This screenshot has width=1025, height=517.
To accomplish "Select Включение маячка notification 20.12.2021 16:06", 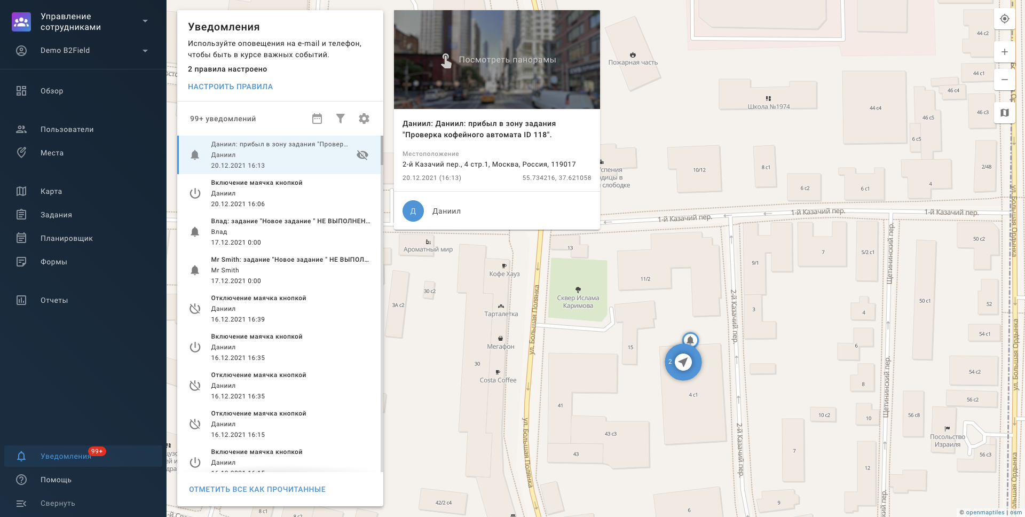I will 279,193.
